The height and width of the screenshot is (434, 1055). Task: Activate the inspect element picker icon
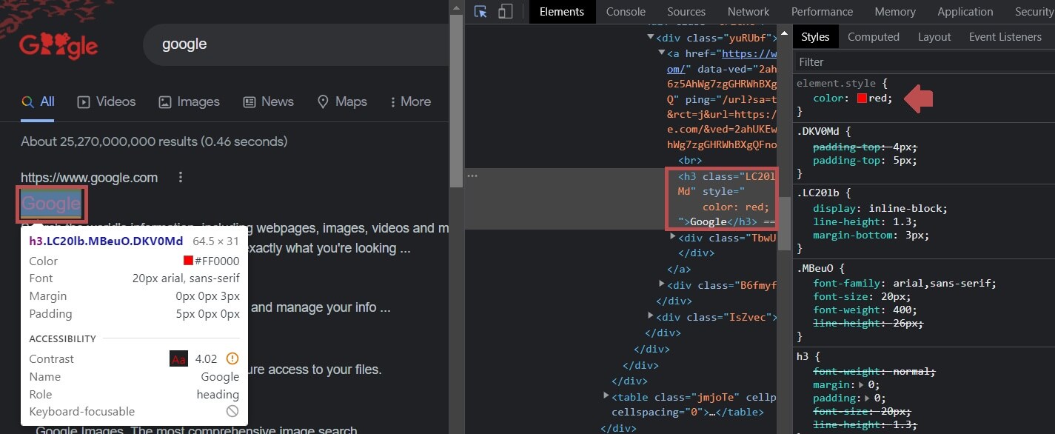(481, 11)
